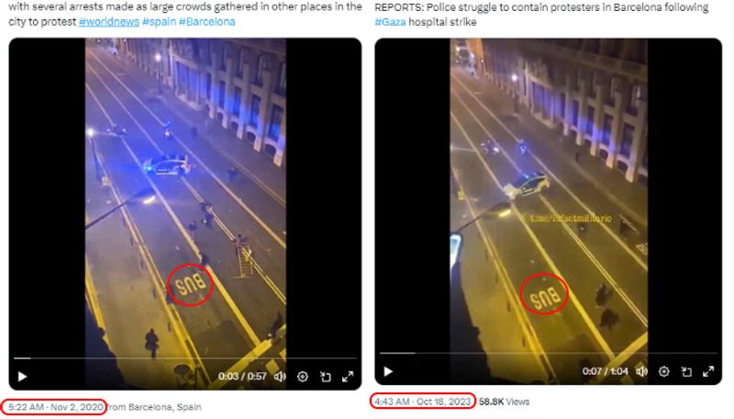Viewport: 734px width, 419px height.
Task: Click the left video's street footage frame
Action: pyautogui.click(x=185, y=196)
